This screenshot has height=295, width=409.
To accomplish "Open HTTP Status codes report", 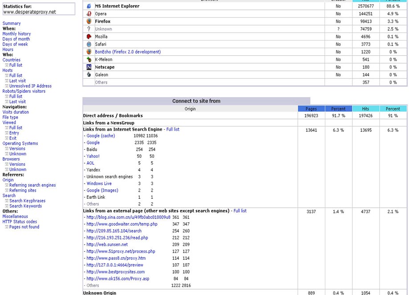I will [x=20, y=221].
